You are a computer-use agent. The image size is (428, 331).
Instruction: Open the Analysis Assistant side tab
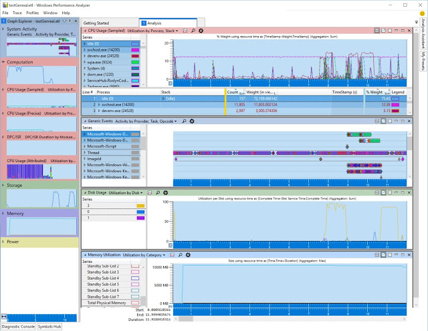423,33
